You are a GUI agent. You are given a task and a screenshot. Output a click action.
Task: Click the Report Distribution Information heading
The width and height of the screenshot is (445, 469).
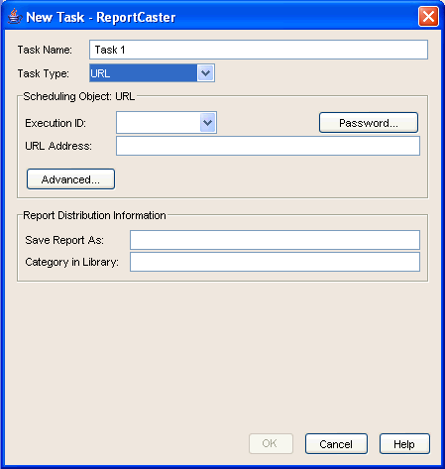coord(94,215)
